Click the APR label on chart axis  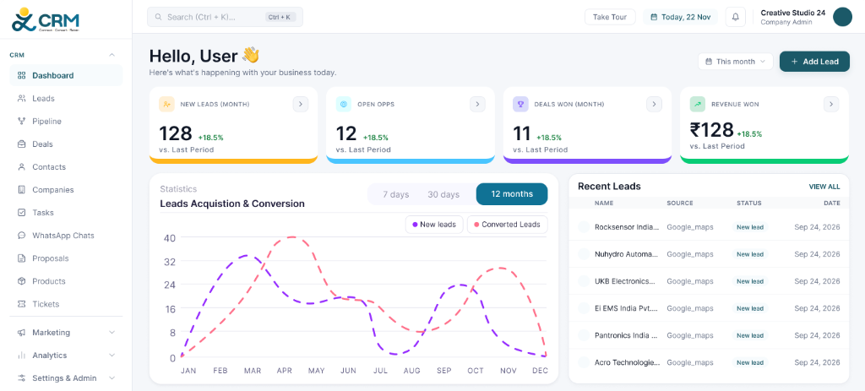coord(284,371)
